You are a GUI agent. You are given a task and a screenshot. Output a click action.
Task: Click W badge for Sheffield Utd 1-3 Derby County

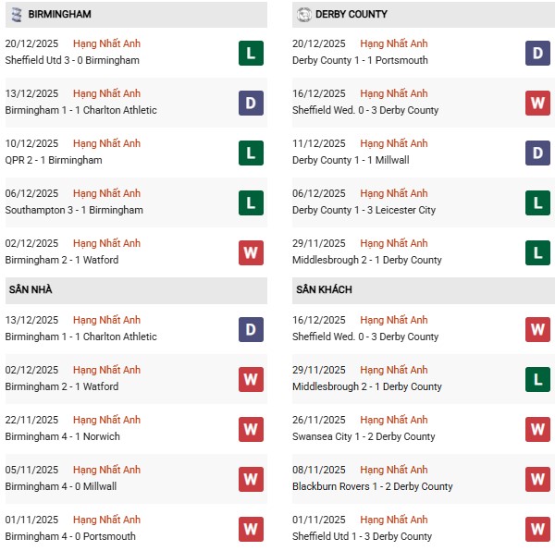(538, 529)
